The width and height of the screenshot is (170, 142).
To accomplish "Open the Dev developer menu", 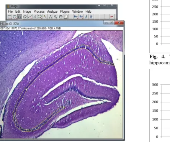I will coord(76,17).
